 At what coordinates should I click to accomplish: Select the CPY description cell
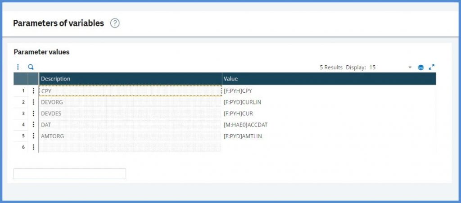[130, 91]
